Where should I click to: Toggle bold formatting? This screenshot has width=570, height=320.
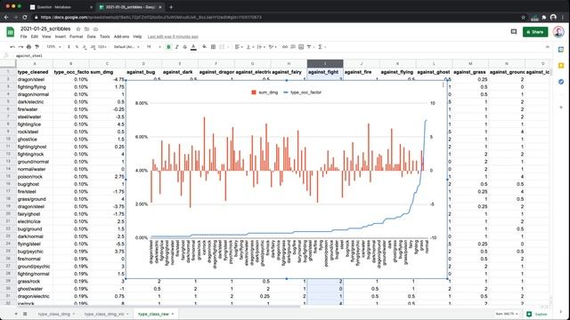coord(168,47)
